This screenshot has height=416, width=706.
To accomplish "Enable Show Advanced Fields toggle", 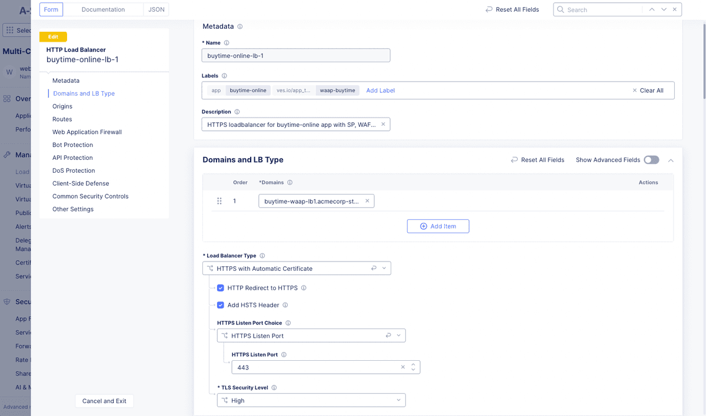I will point(651,159).
